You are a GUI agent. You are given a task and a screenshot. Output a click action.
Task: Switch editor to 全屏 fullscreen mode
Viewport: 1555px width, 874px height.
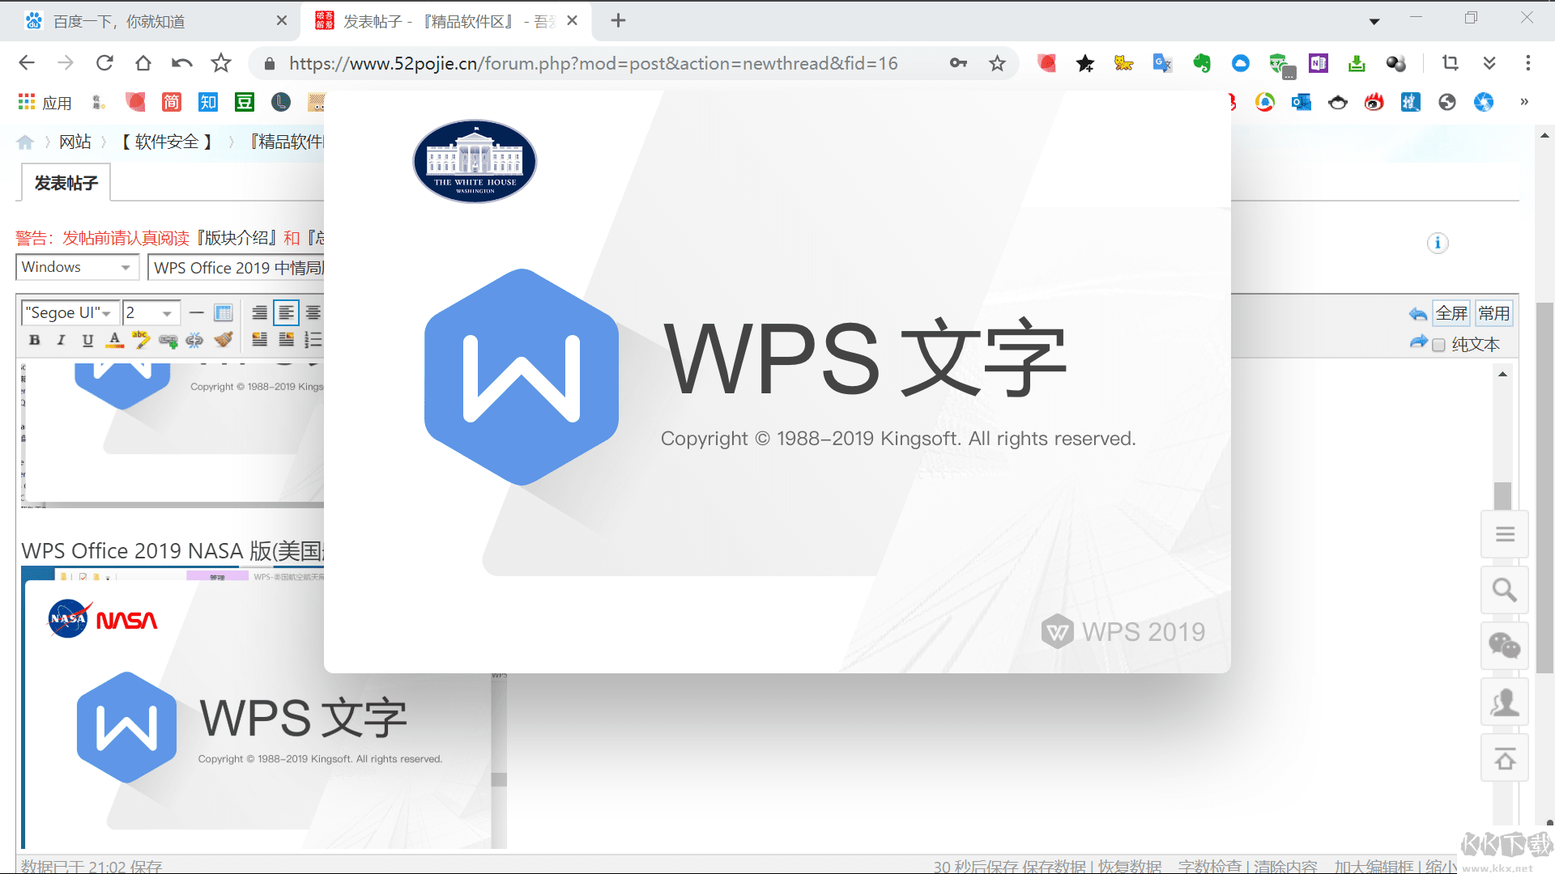tap(1451, 313)
